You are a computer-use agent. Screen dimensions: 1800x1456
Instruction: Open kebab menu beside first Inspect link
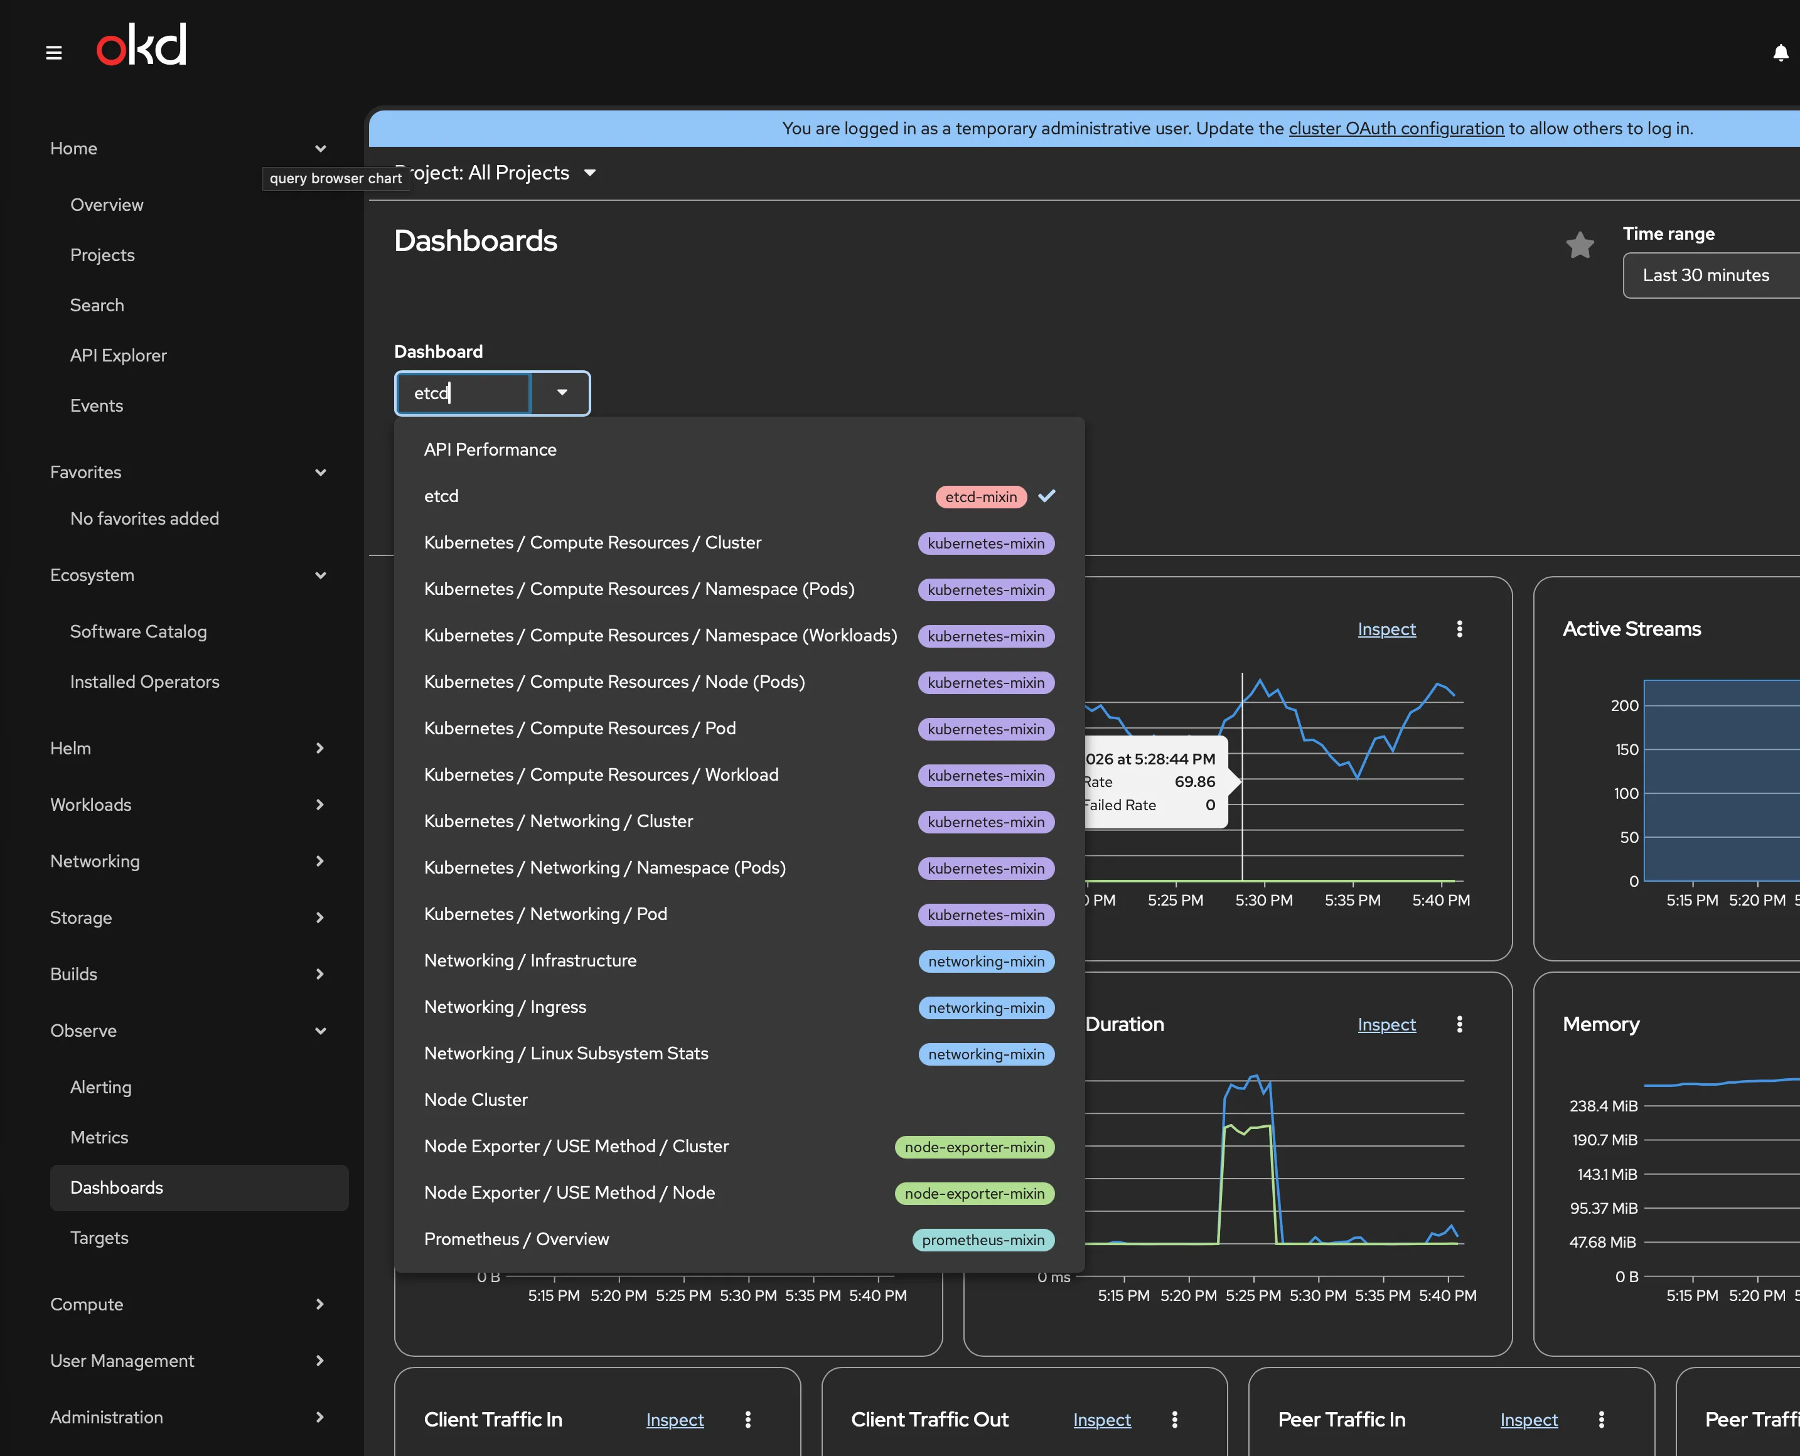[1459, 629]
